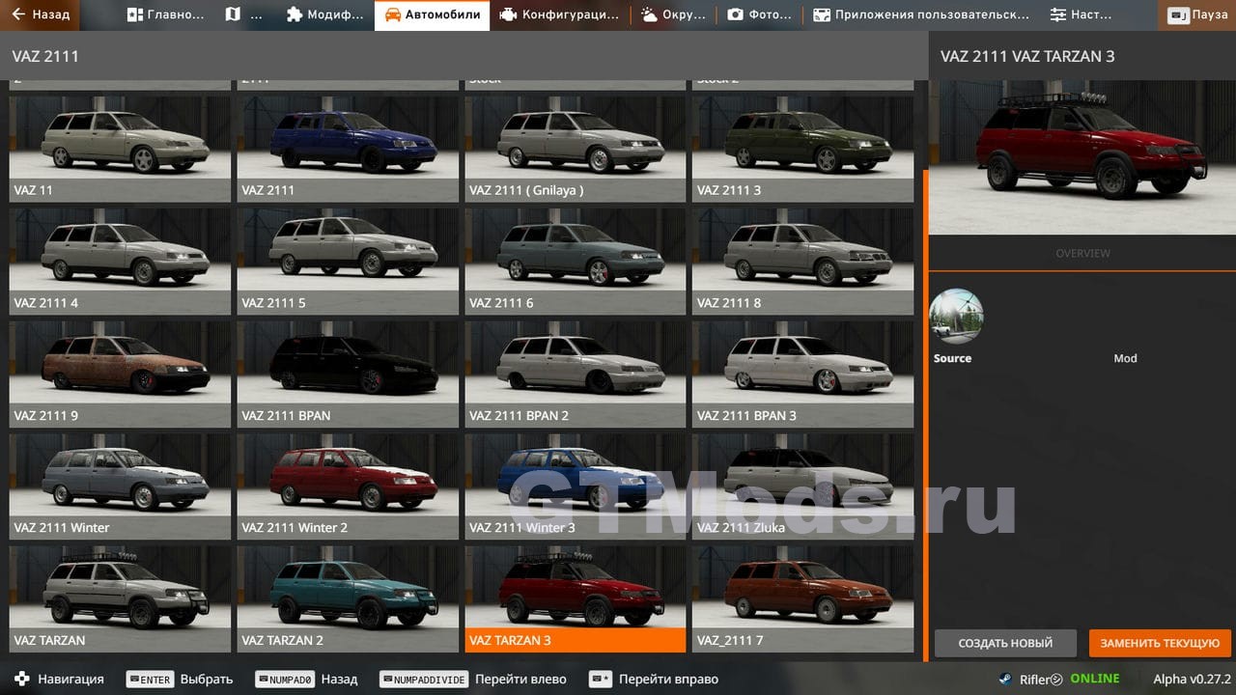Choose the orange VAZ_2111 7 car
Viewport: 1236px width, 695px height.
click(803, 599)
